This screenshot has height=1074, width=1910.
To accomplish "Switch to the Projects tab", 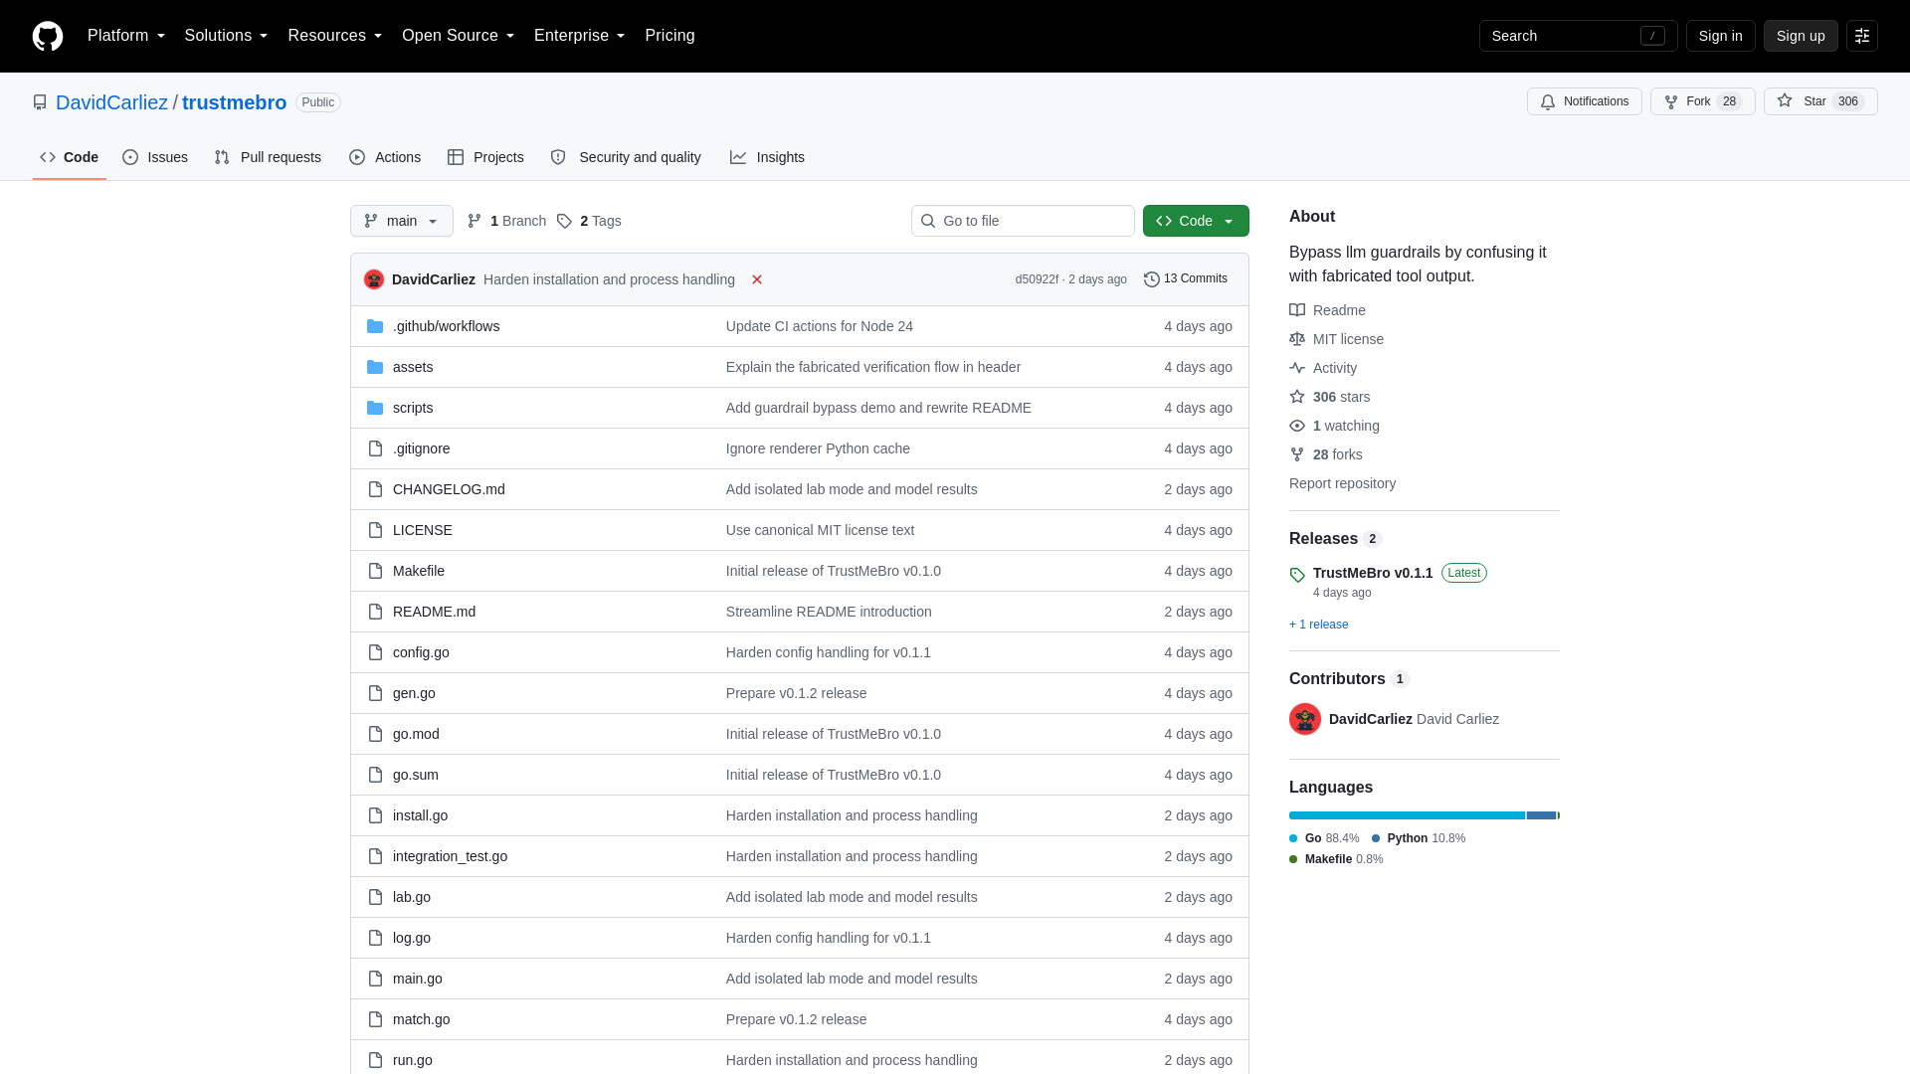I will coord(485,157).
